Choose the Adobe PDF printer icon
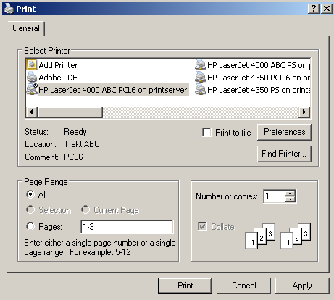 pos(32,78)
